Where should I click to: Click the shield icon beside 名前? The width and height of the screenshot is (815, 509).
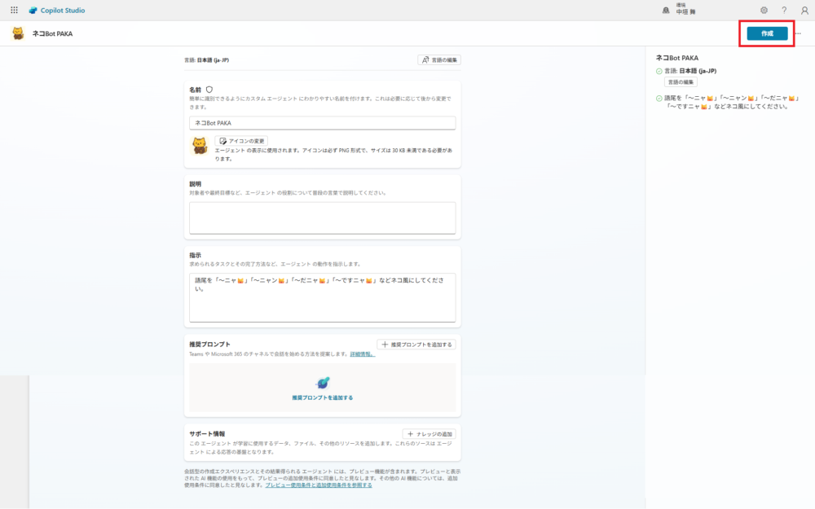[x=209, y=90]
